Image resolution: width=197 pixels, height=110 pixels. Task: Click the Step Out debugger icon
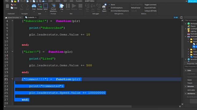(x=98, y=6)
